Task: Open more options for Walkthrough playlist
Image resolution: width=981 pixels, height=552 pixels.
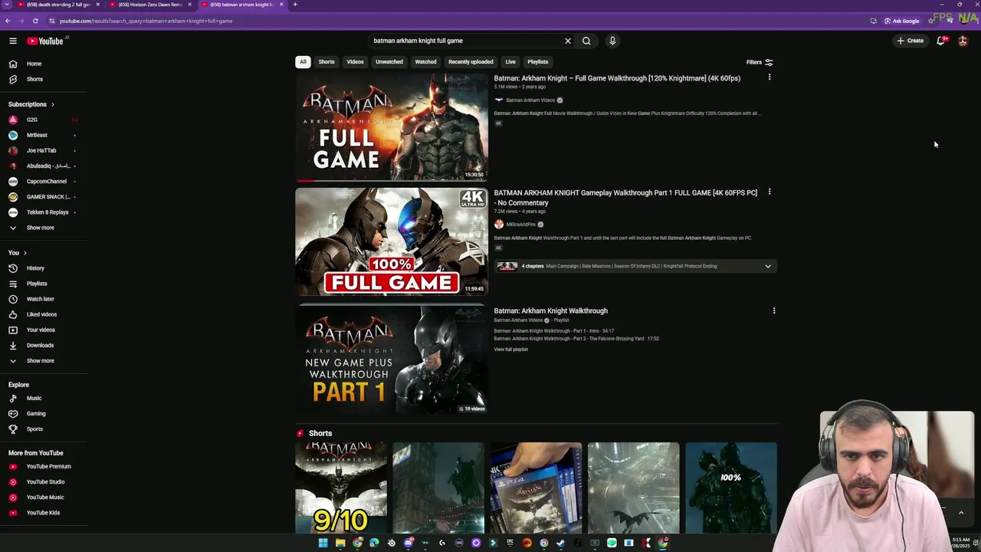Action: point(774,310)
